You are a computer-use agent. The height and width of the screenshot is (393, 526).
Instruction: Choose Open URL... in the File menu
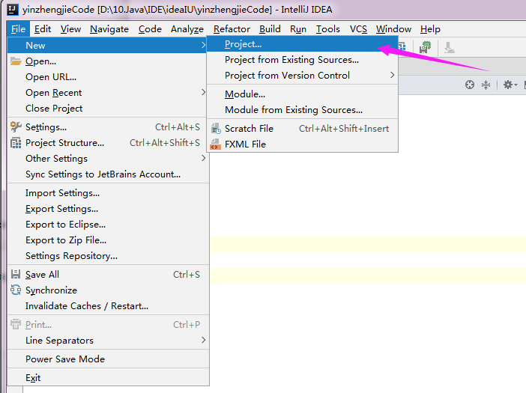[108, 77]
